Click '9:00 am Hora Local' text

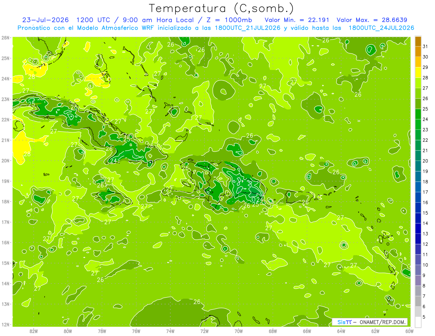[x=158, y=20]
